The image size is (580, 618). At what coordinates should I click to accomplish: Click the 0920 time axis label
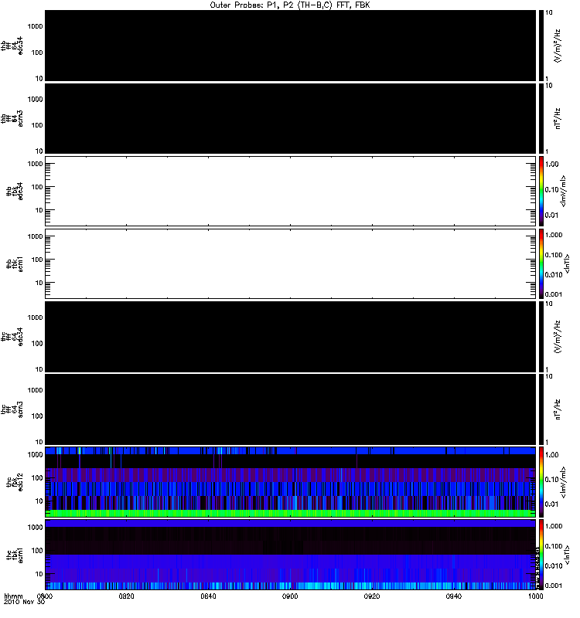[x=372, y=596]
